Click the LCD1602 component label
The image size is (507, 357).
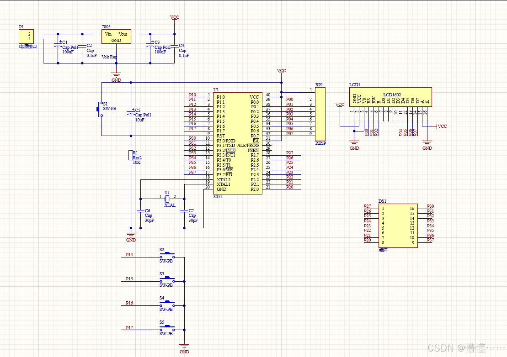tap(392, 94)
